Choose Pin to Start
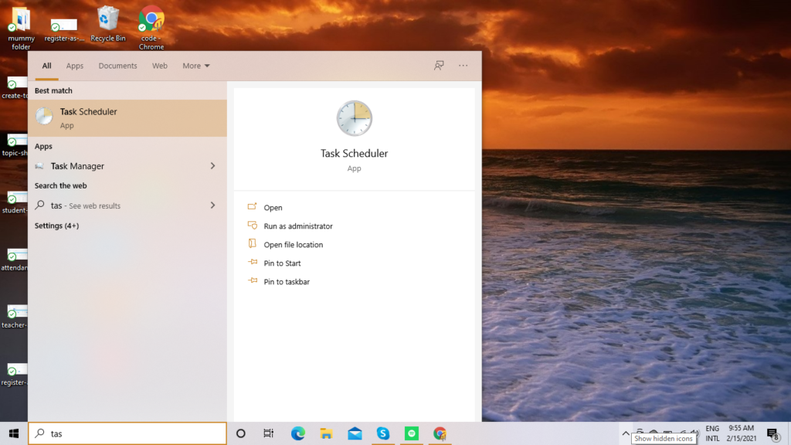The image size is (791, 445). coord(282,263)
